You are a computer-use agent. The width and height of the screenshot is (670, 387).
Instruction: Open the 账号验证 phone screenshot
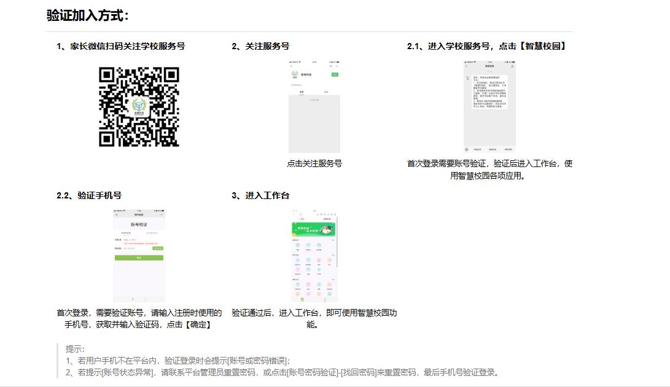(139, 256)
